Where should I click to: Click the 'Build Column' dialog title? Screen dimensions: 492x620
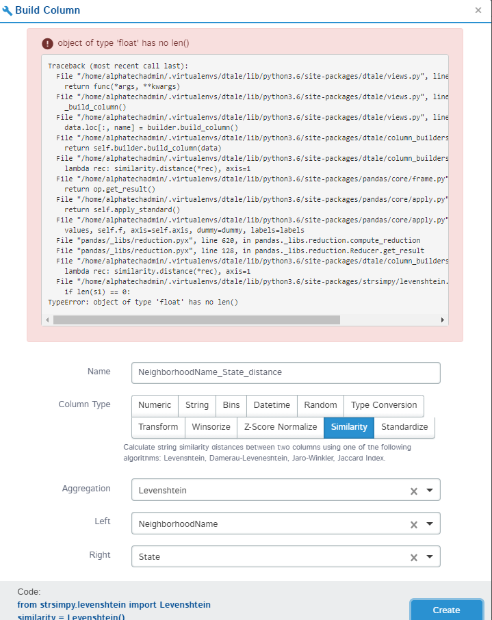click(x=47, y=10)
